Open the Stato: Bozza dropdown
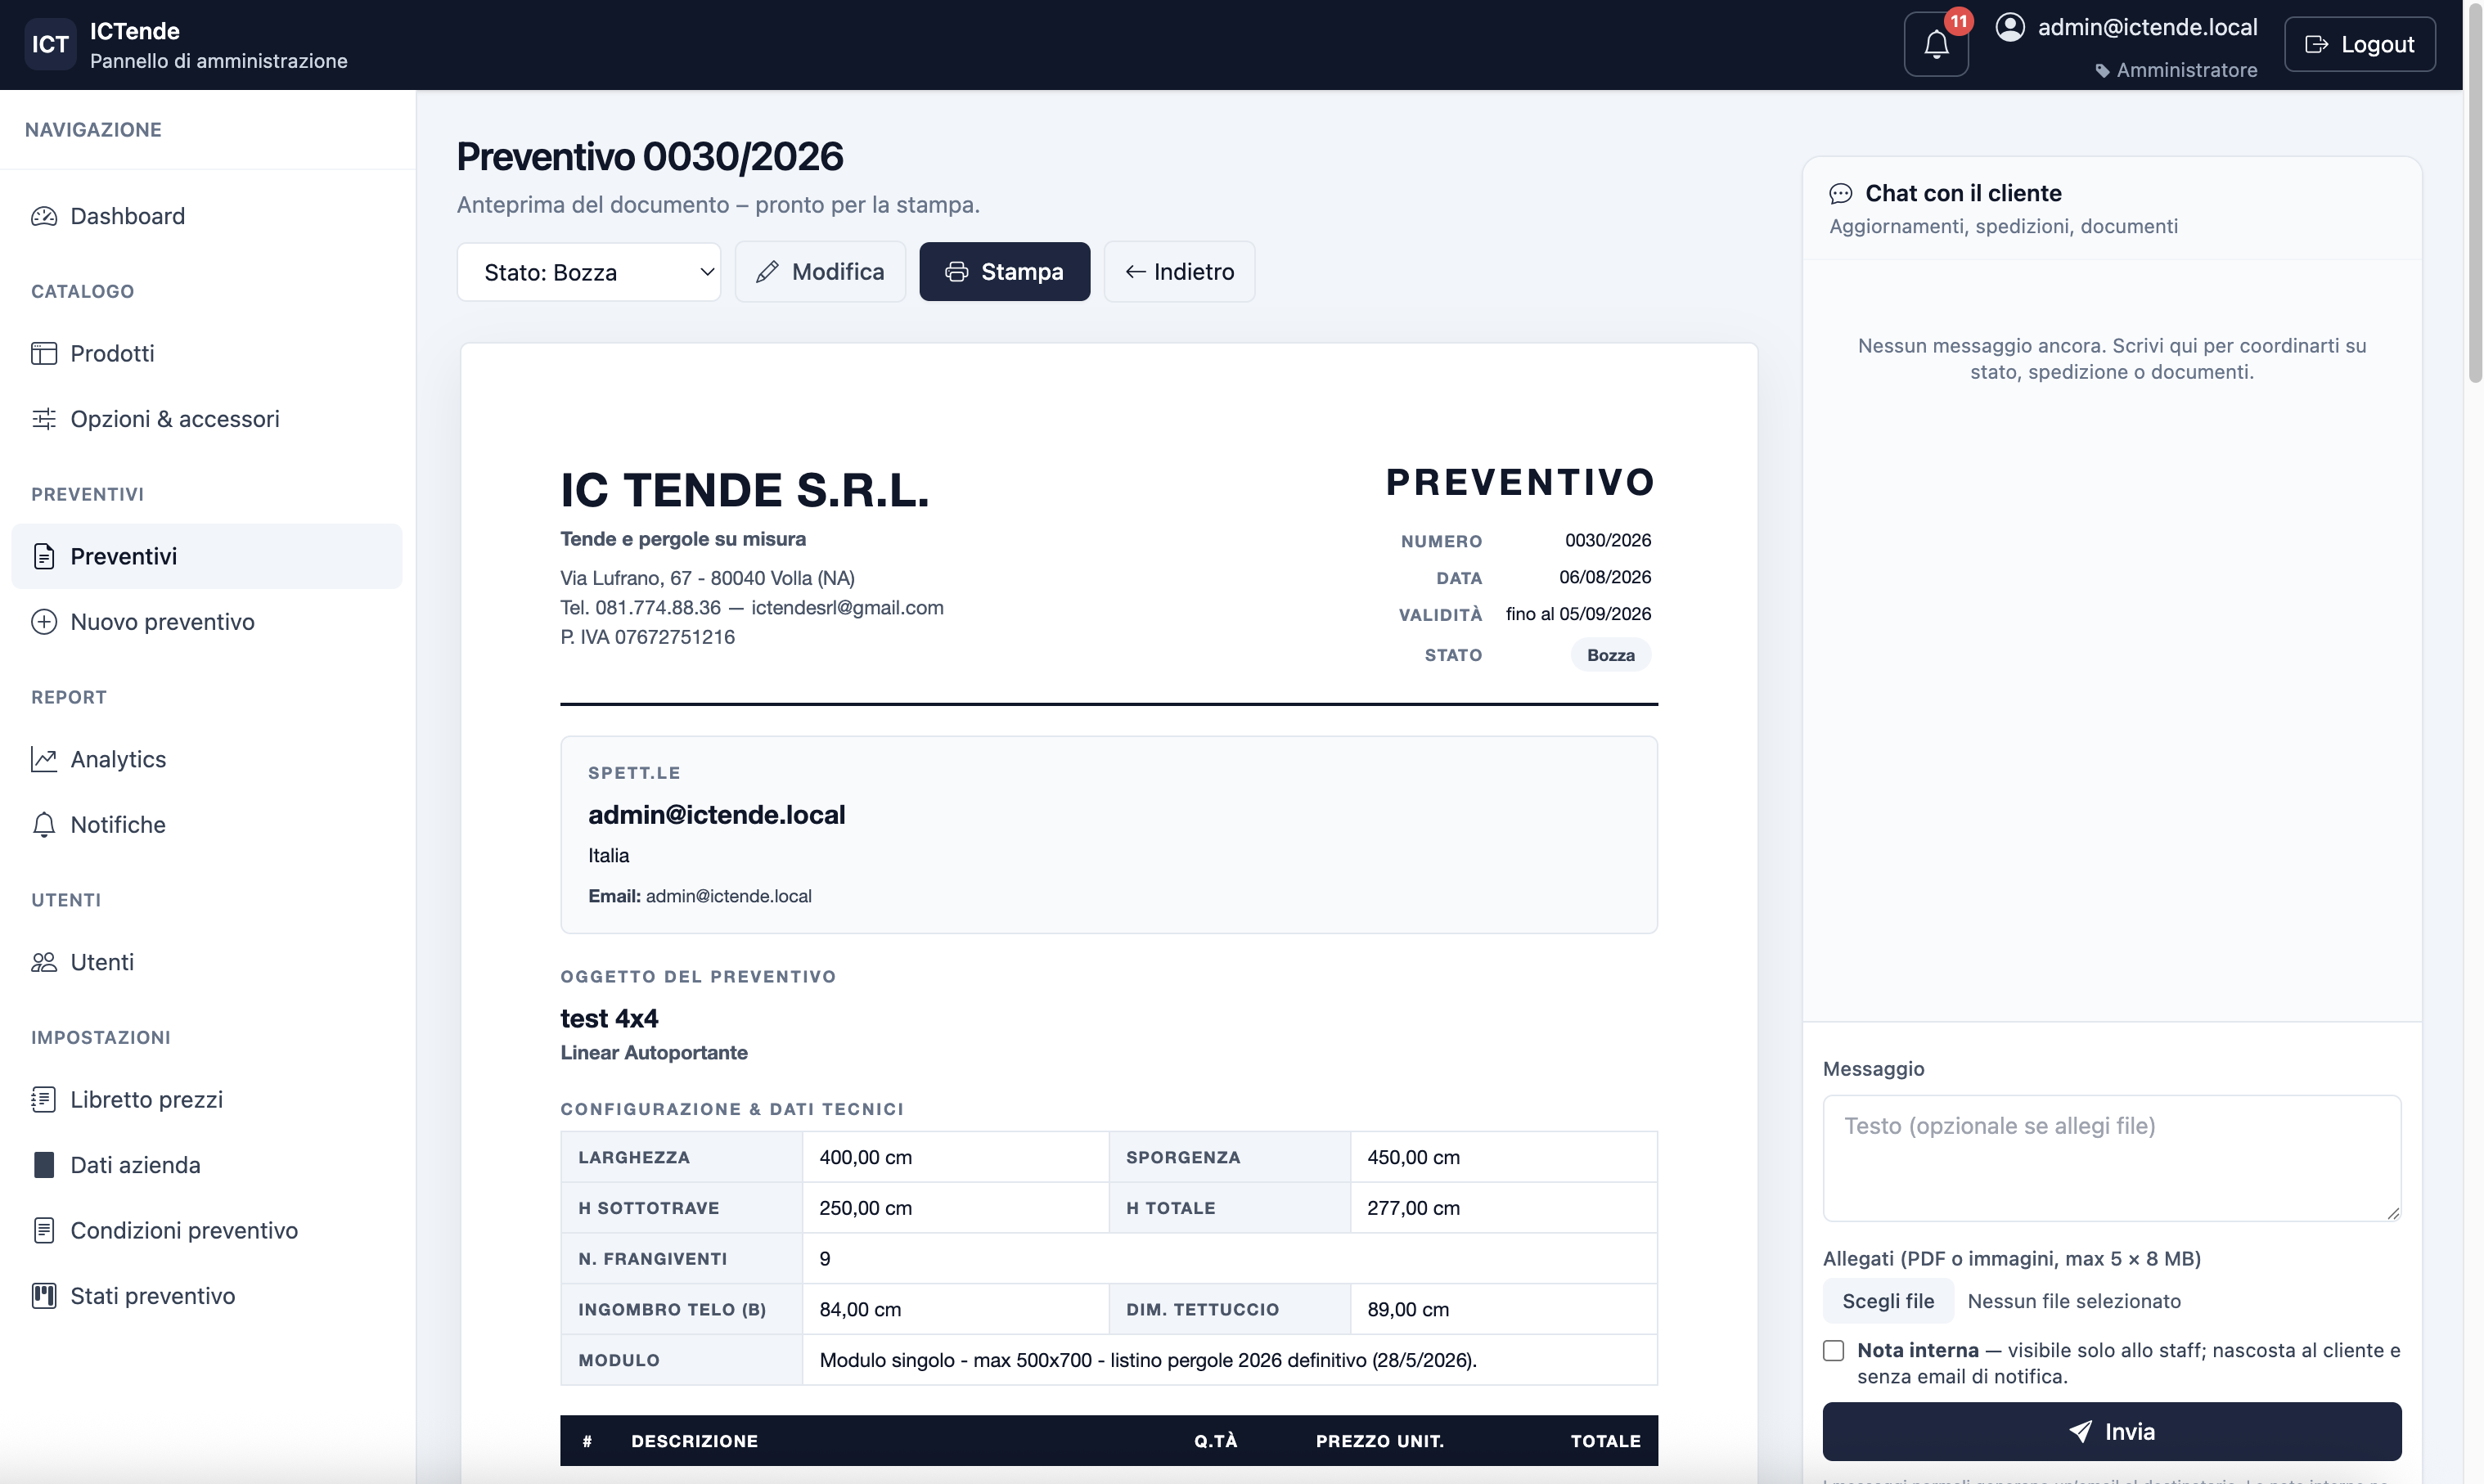Screen dimensions: 2484x1484 (588, 272)
